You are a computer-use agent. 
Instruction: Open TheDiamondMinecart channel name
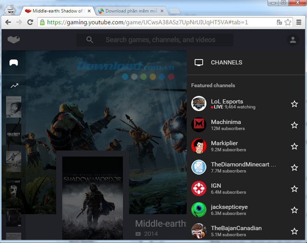[x=243, y=164]
